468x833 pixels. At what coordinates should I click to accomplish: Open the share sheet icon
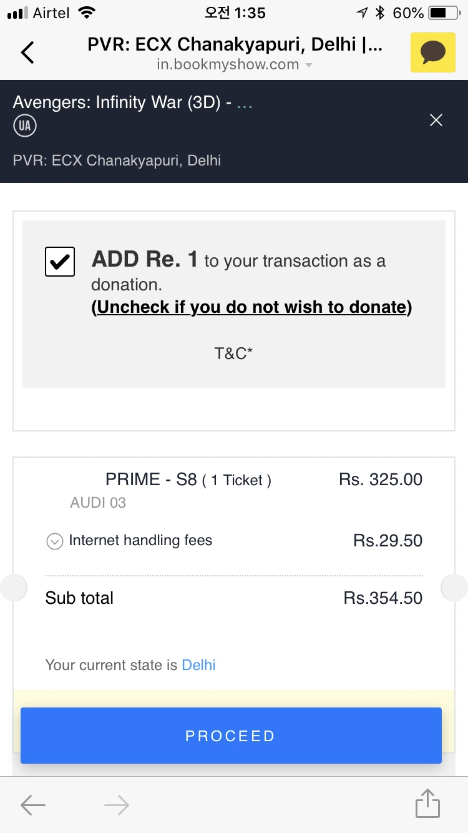tap(428, 804)
